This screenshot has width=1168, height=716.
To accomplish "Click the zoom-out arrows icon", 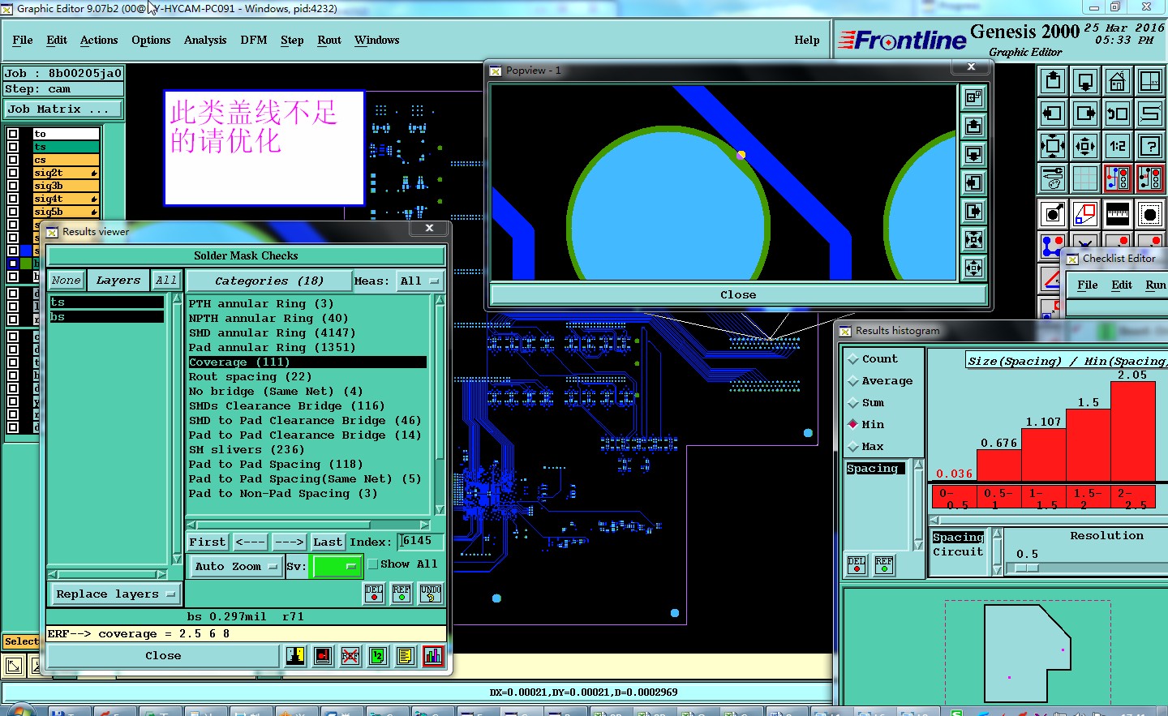I will (x=1085, y=146).
